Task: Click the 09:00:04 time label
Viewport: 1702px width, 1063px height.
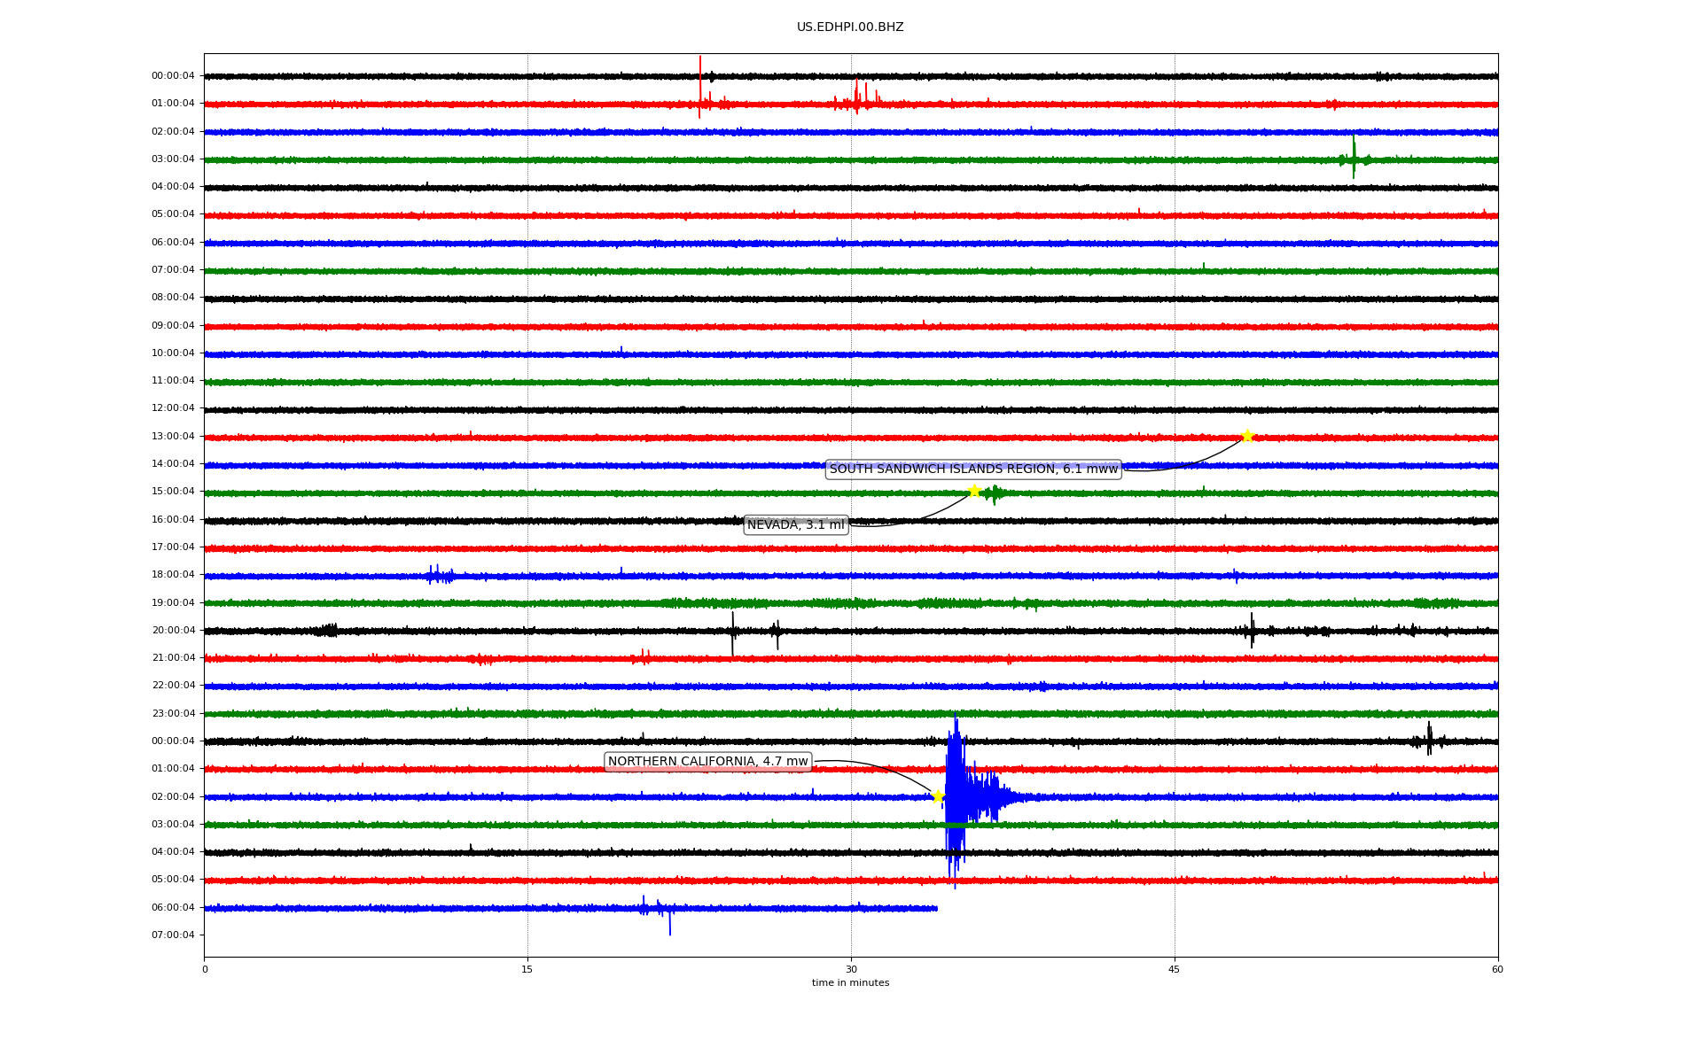Action: 173,326
